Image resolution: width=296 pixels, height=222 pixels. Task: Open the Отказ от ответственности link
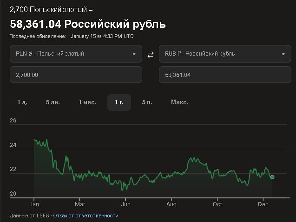[86, 216]
